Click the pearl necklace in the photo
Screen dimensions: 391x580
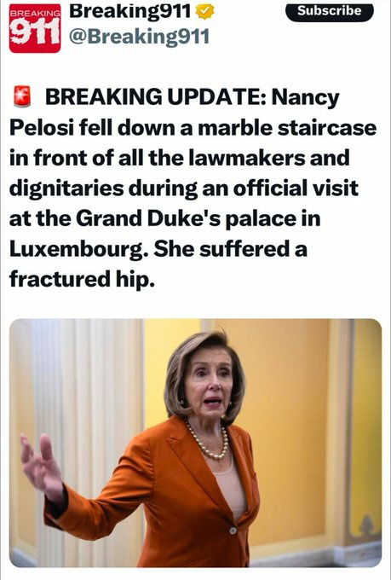(x=207, y=442)
